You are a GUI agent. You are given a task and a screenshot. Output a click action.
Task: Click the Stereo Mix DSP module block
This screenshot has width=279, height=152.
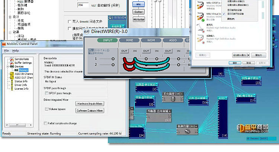pyautogui.click(x=137, y=131)
